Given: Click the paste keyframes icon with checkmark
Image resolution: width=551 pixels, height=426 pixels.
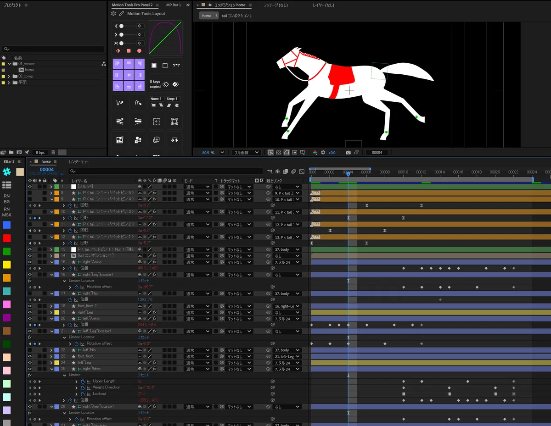Looking at the screenshot, I should 175,84.
